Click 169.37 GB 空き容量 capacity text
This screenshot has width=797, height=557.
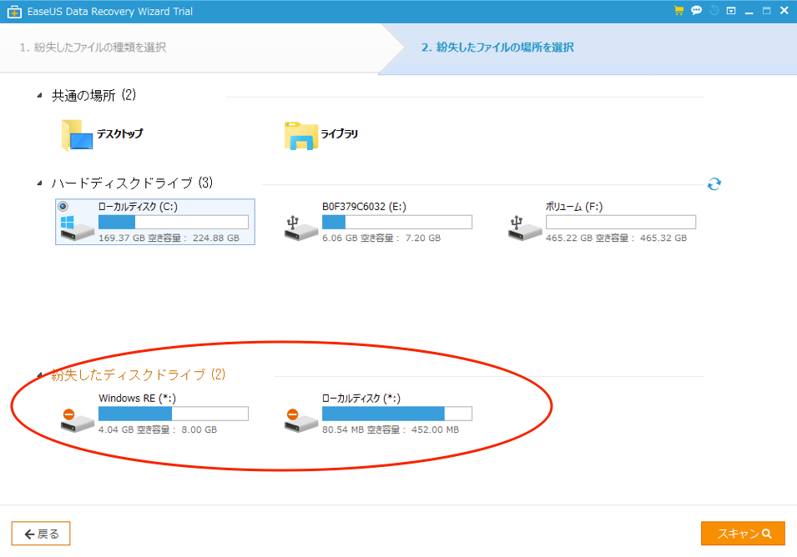(169, 238)
